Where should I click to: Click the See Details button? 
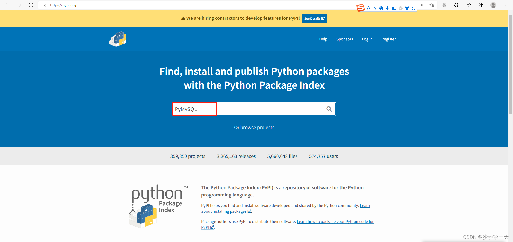314,19
